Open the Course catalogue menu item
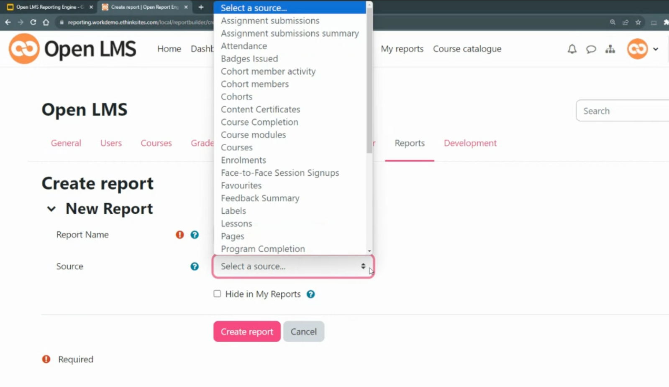Viewport: 669px width, 387px height. point(467,49)
